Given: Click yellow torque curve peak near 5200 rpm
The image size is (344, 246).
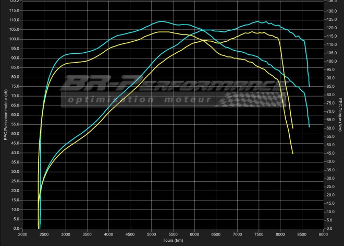Looking at the screenshot, I should [163, 32].
